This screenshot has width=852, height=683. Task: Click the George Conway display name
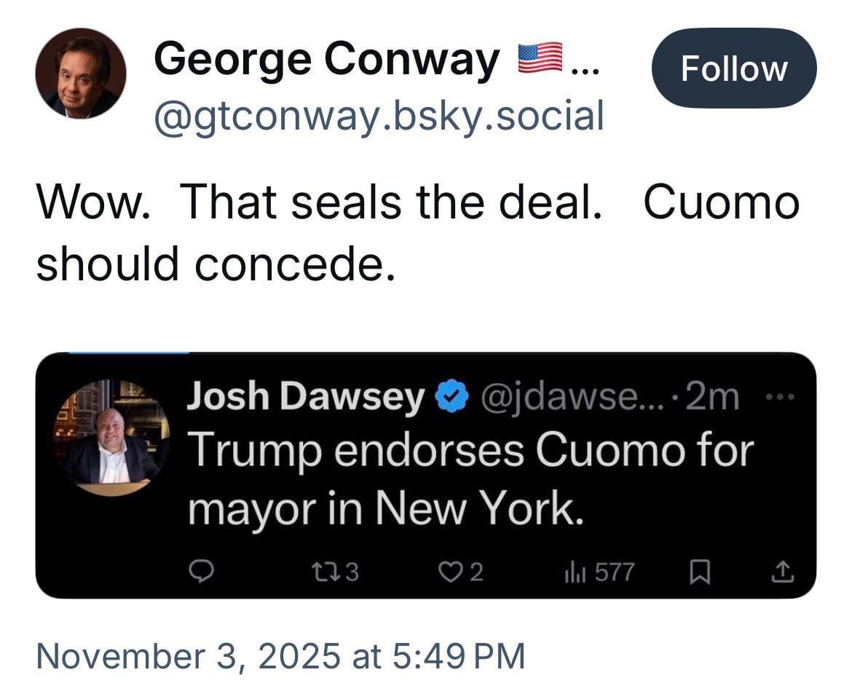326,60
